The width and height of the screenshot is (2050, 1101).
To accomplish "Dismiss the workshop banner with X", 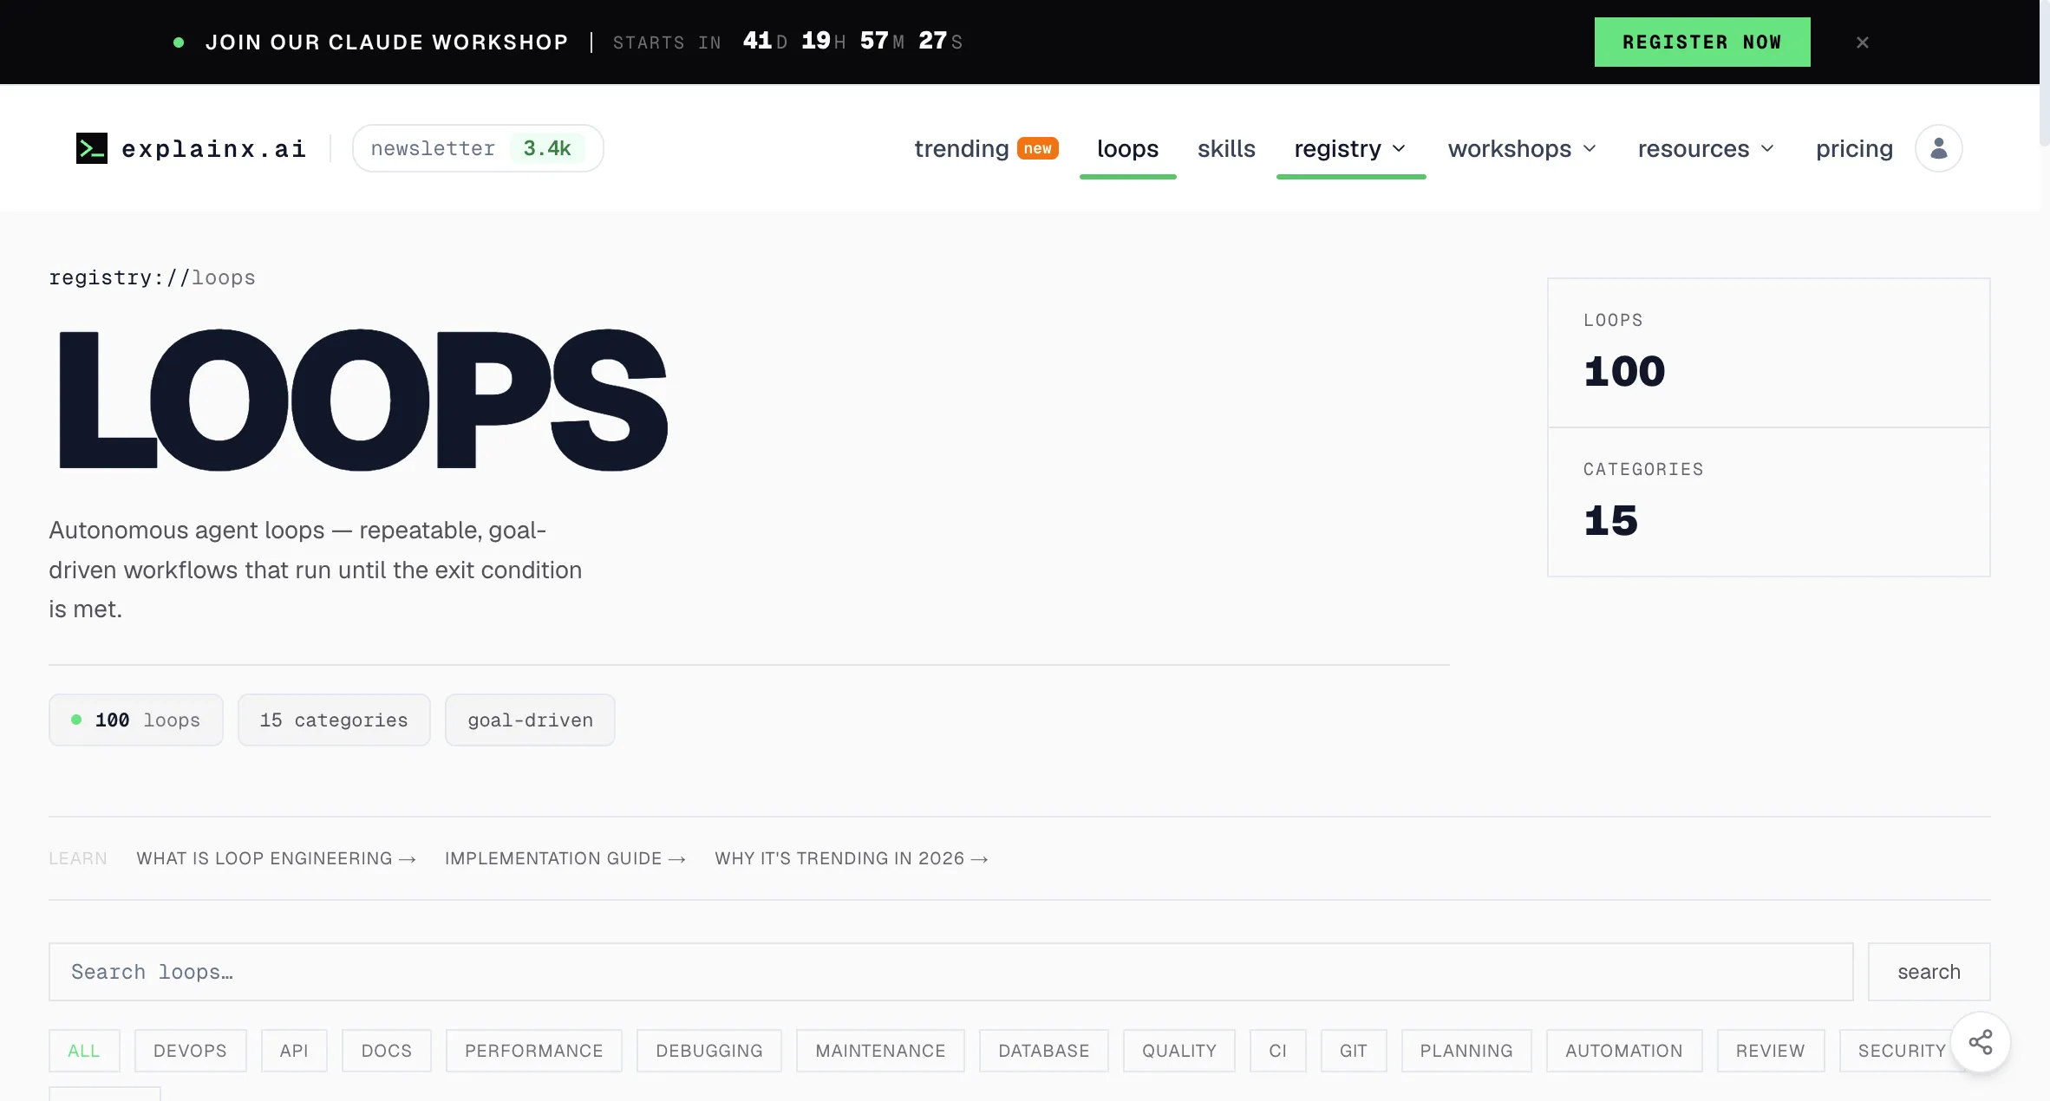I will [1862, 42].
